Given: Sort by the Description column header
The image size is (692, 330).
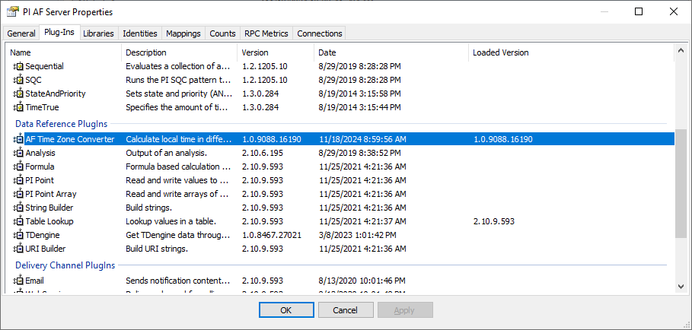Looking at the screenshot, I should (179, 52).
